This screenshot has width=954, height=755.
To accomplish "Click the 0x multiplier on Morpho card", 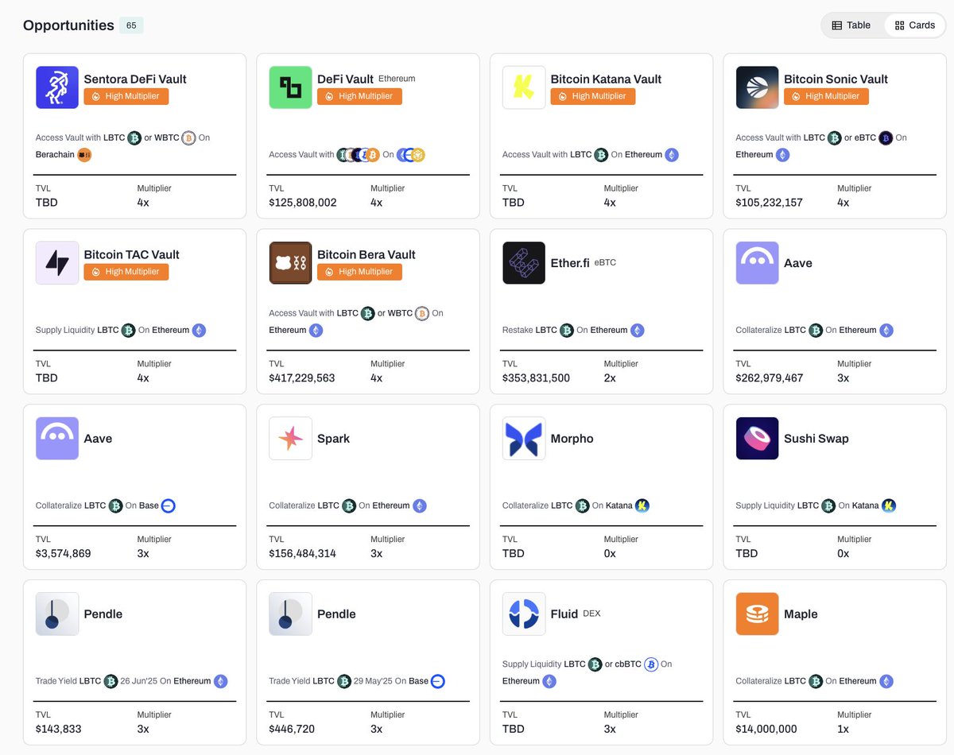I will 610,553.
